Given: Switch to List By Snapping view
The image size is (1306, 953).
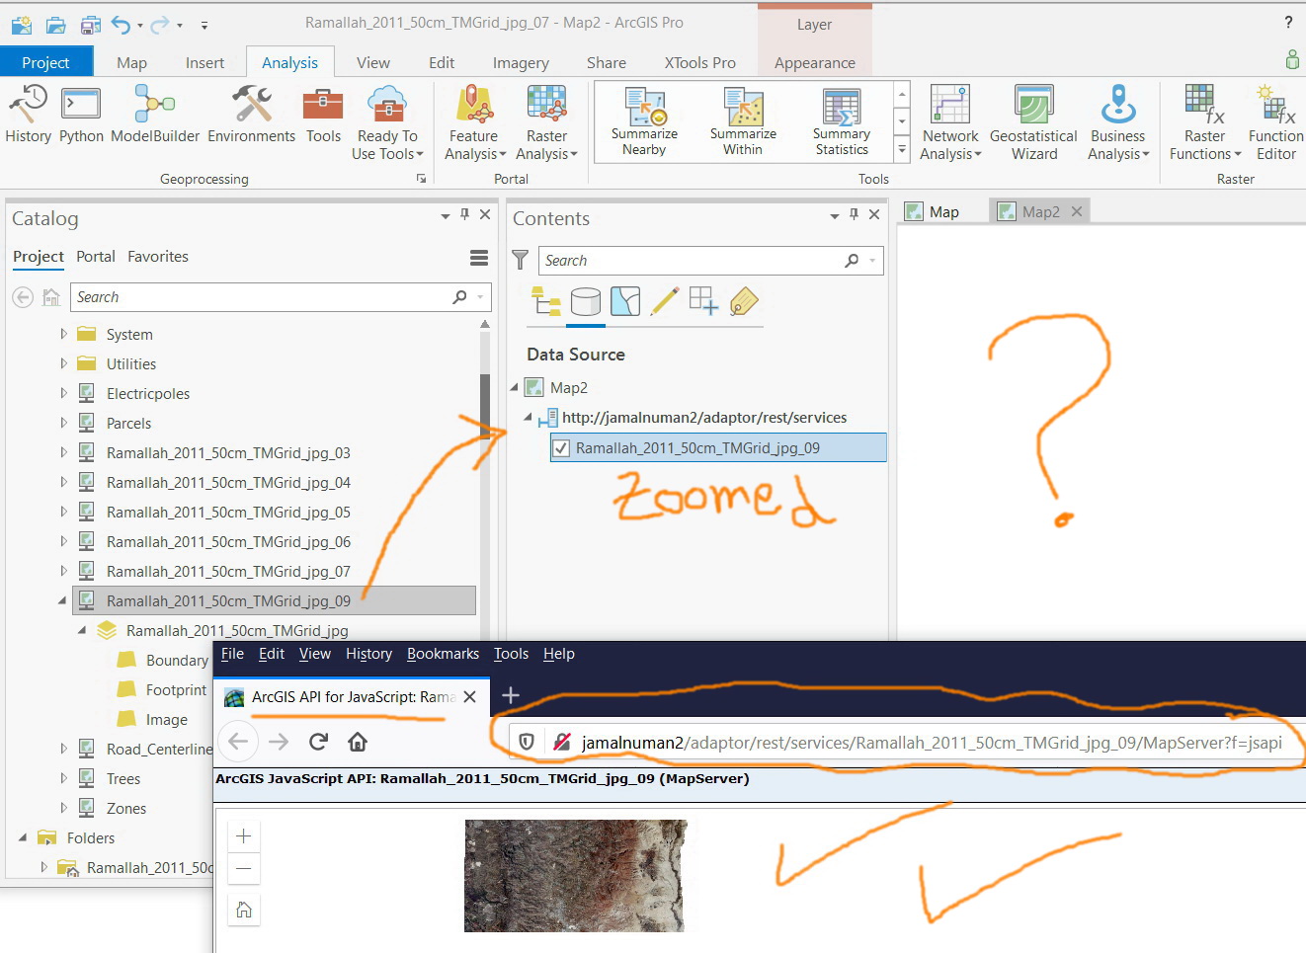Looking at the screenshot, I should (703, 301).
